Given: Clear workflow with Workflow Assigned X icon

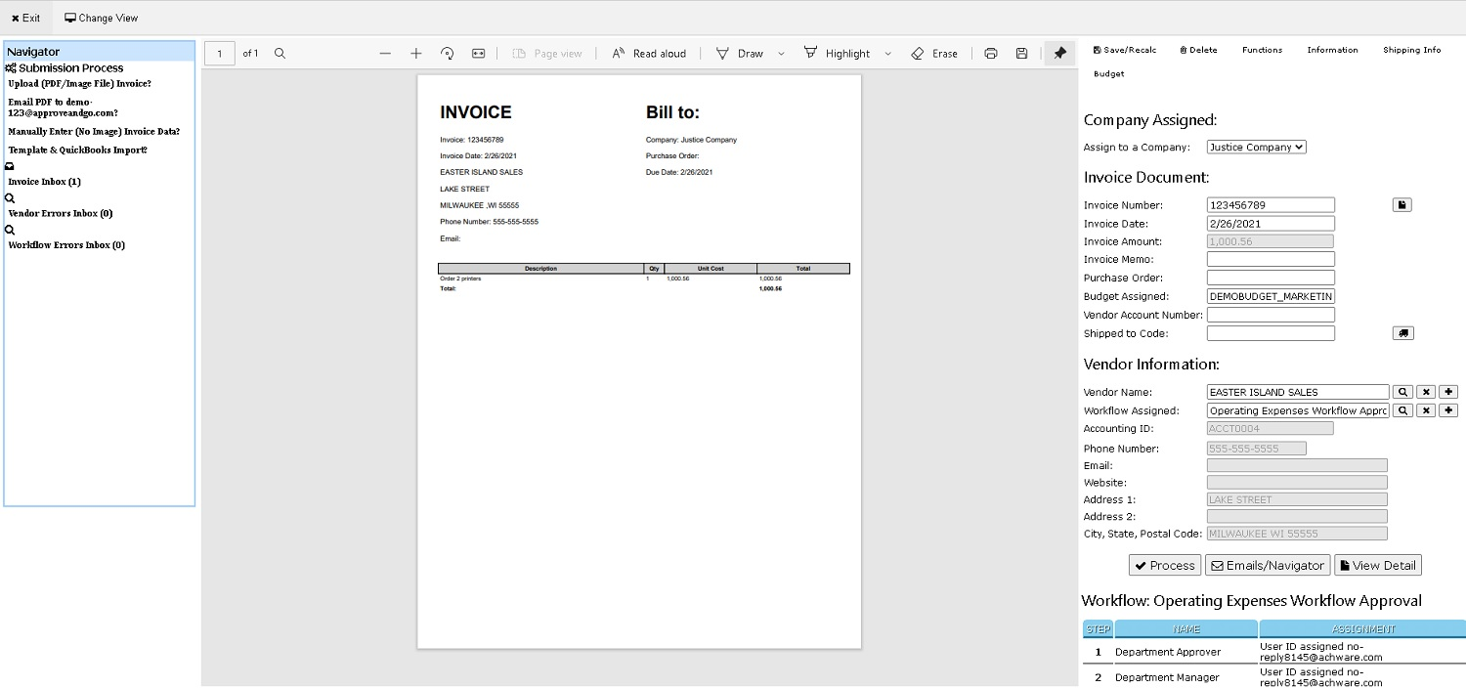Looking at the screenshot, I should [1426, 410].
